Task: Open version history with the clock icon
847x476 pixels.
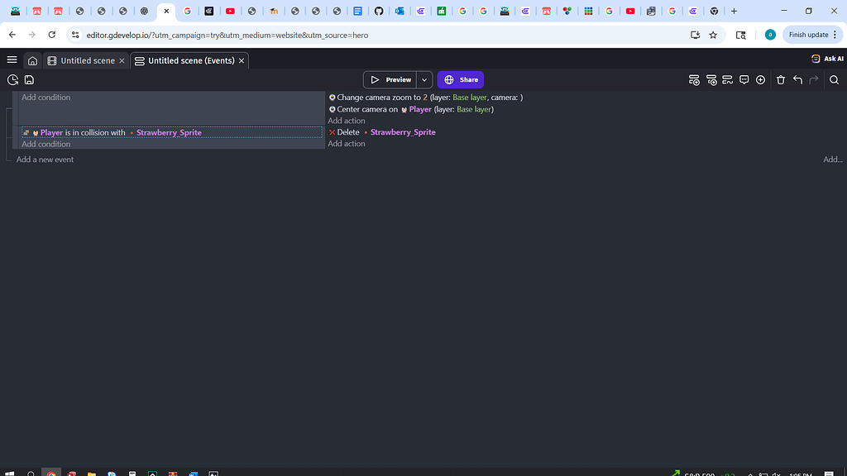Action: point(12,80)
